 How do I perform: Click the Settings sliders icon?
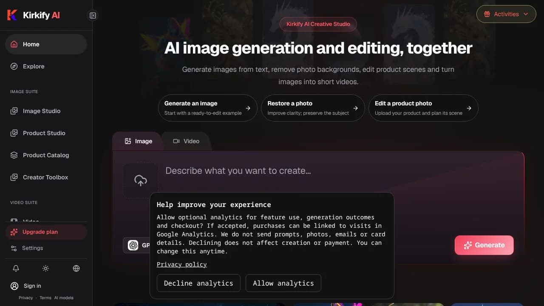(x=14, y=248)
